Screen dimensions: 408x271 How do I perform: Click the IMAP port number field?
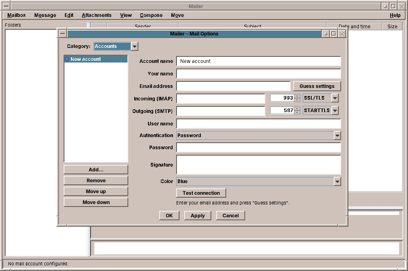[282, 98]
